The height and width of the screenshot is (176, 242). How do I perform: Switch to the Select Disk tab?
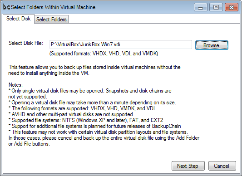18,19
